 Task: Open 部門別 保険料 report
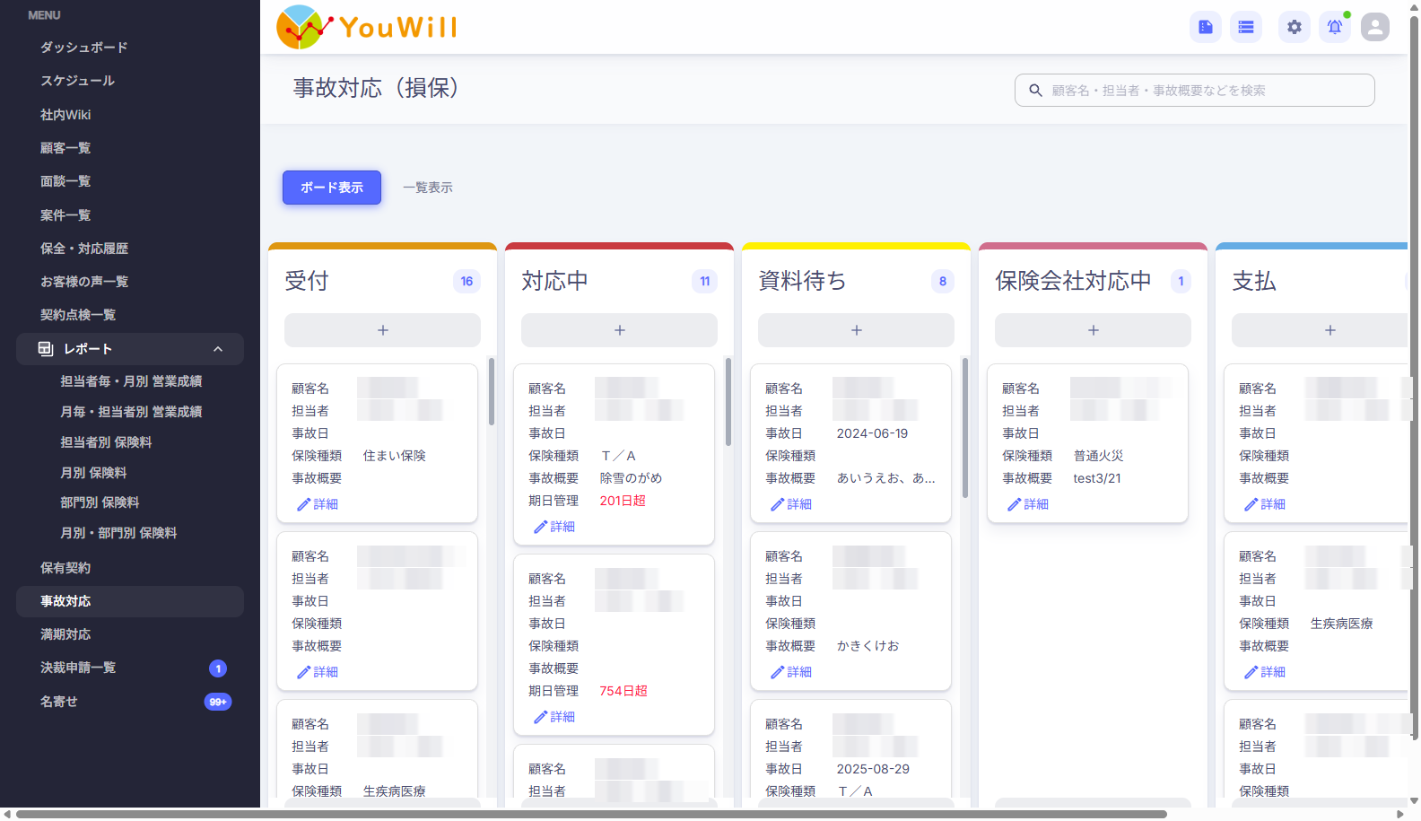[100, 502]
